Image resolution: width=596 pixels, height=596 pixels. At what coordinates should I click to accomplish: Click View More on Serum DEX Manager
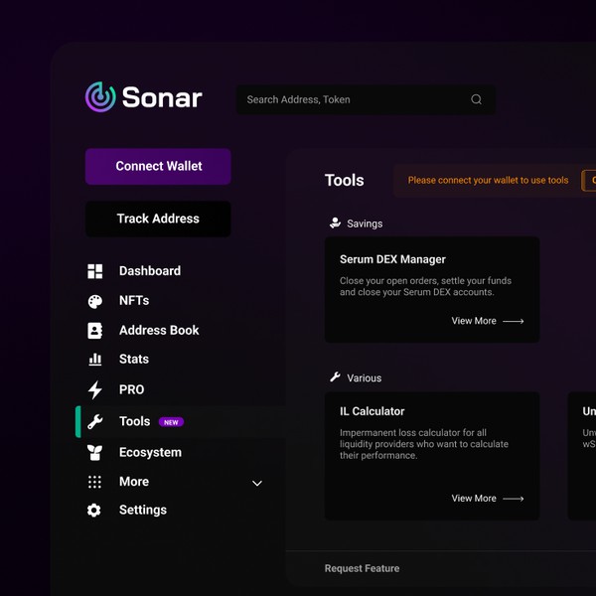(x=474, y=321)
